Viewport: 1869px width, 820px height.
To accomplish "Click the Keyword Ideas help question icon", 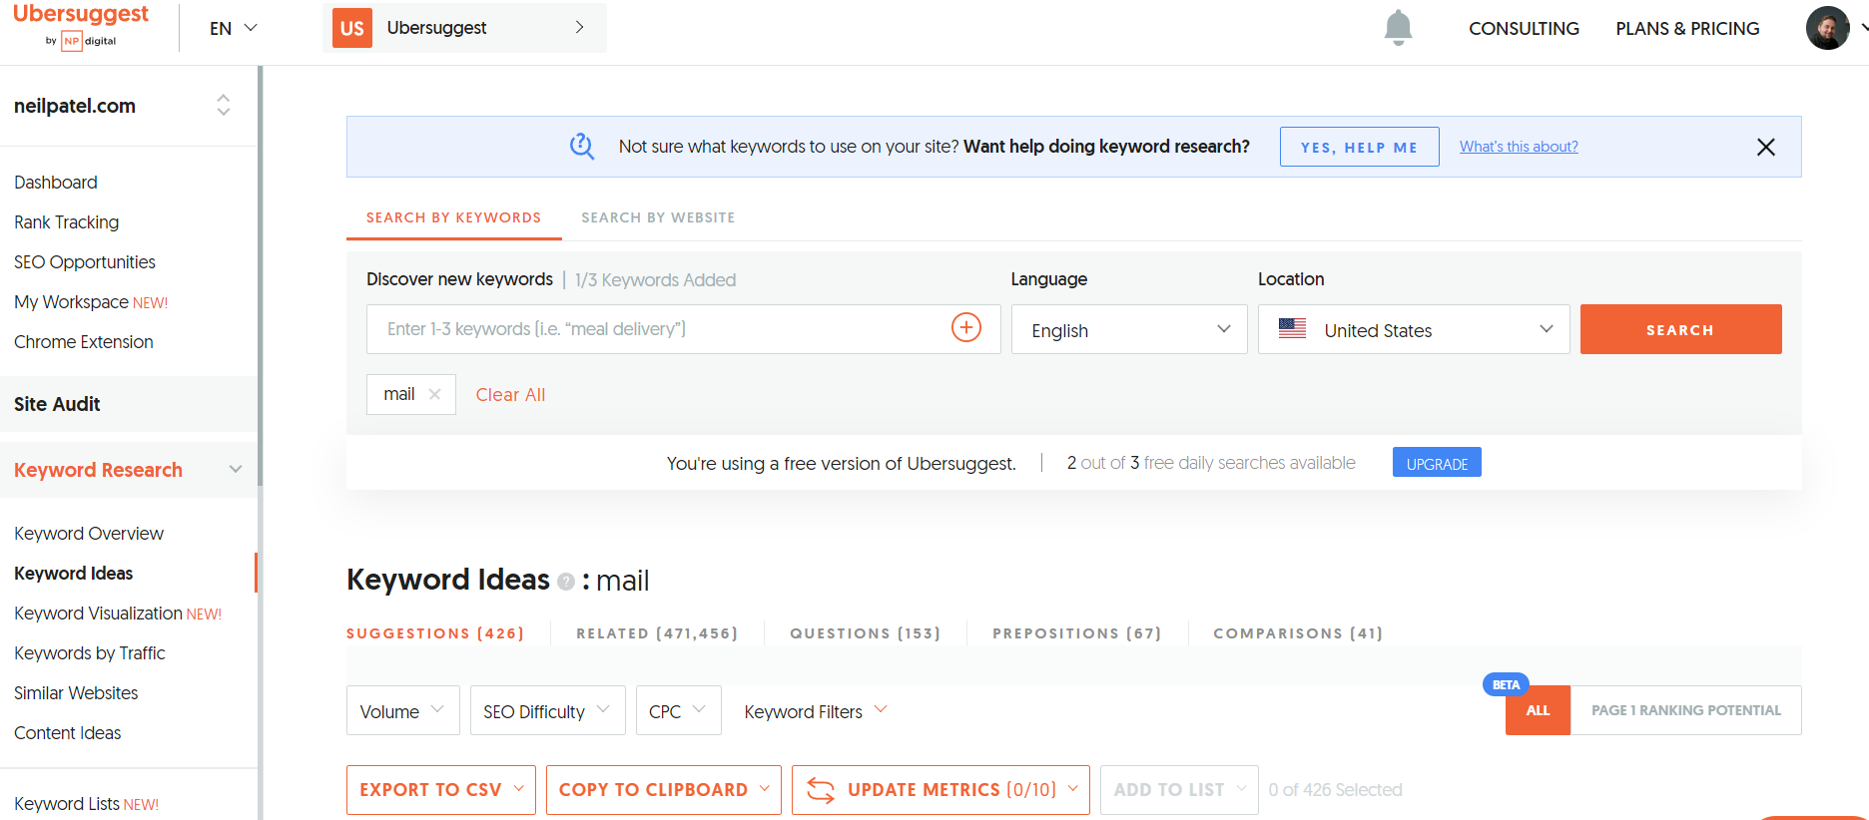I will [x=566, y=582].
